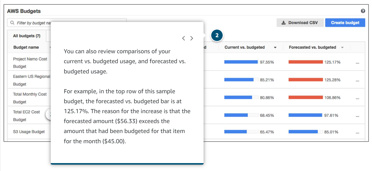Open Total Monthly Cost Budget

[x=30, y=98]
